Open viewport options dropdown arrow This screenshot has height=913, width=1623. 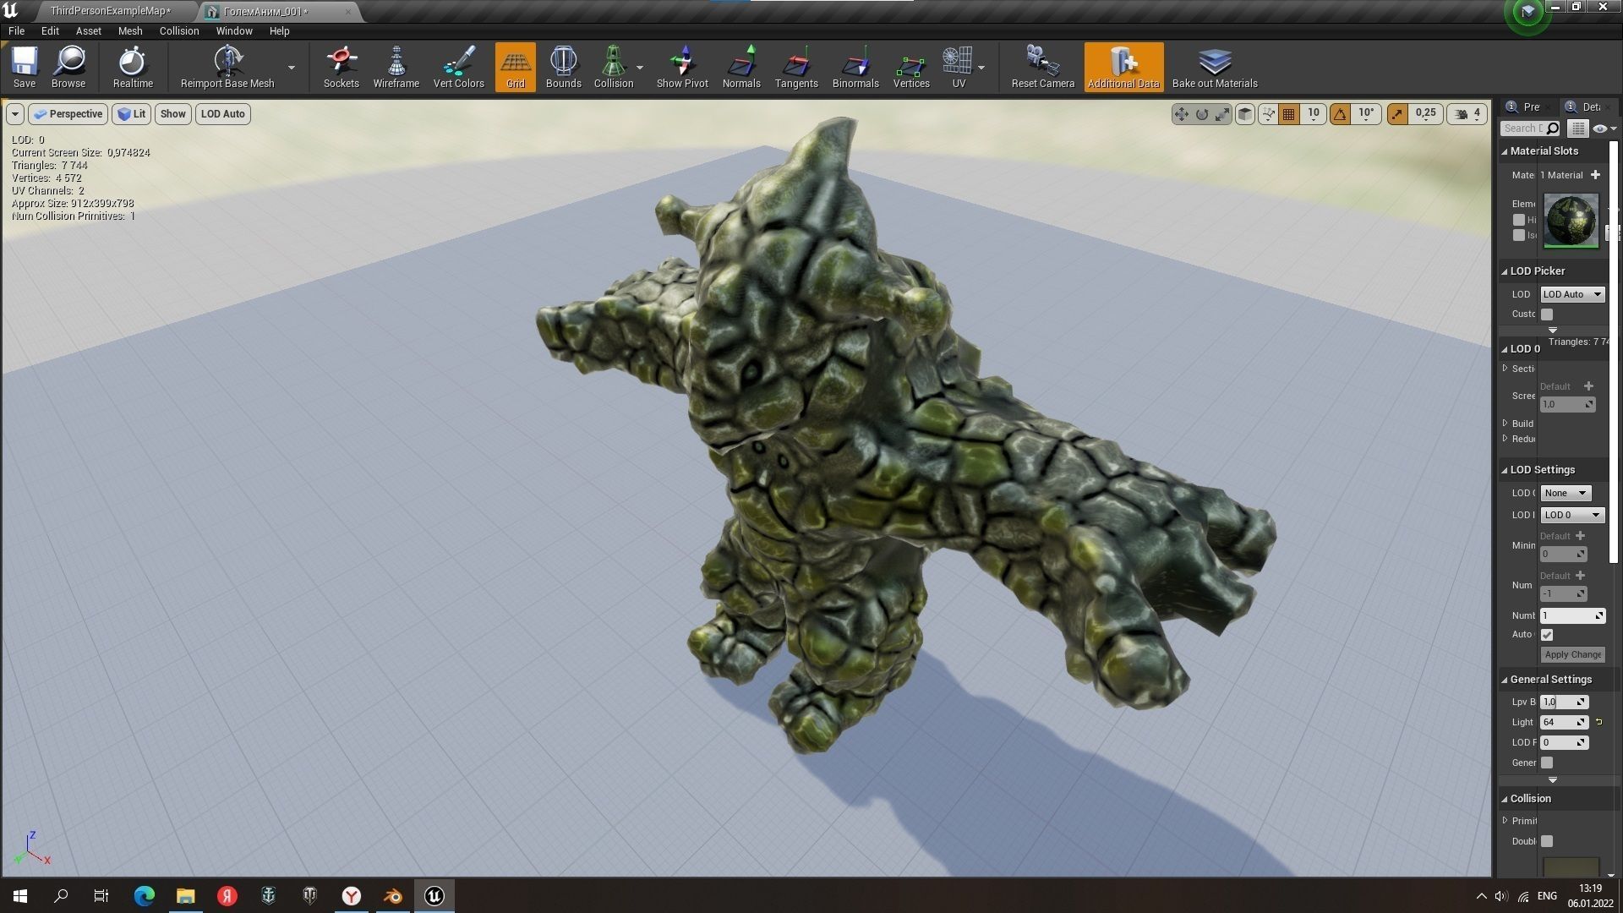click(x=15, y=114)
